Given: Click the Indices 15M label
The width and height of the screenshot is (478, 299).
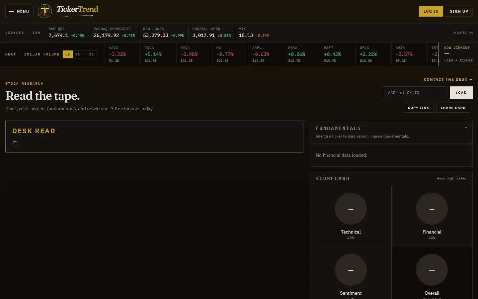Looking at the screenshot, I should pyautogui.click(x=23, y=33).
